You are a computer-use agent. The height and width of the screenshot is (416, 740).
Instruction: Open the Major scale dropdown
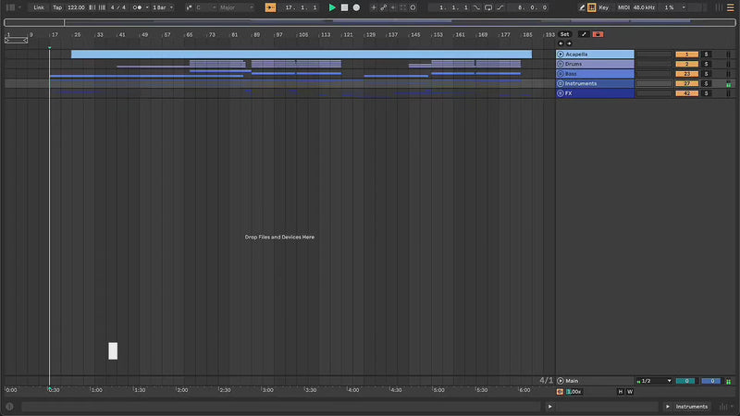point(231,7)
